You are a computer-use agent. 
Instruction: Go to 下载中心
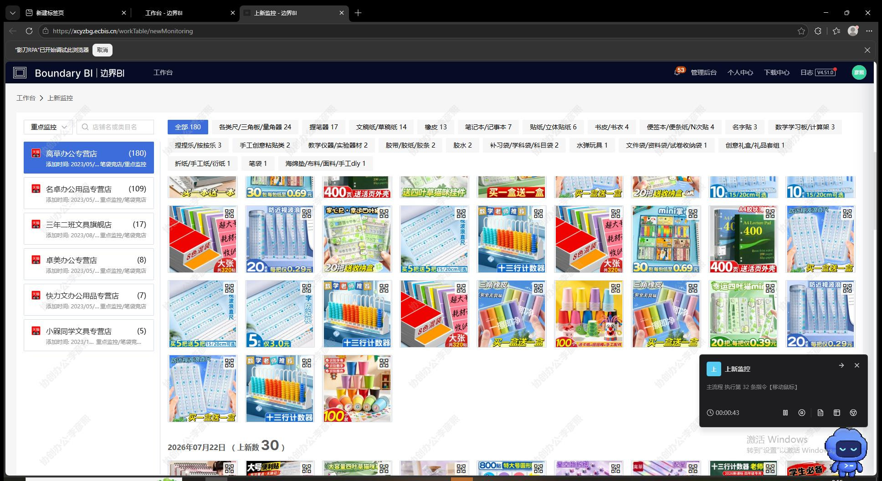pyautogui.click(x=776, y=72)
